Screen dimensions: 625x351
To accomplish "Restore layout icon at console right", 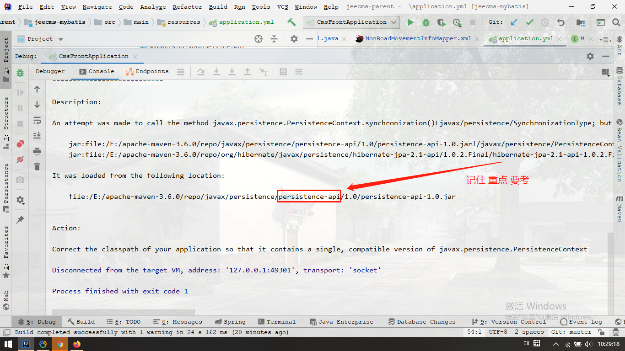I will (x=605, y=73).
